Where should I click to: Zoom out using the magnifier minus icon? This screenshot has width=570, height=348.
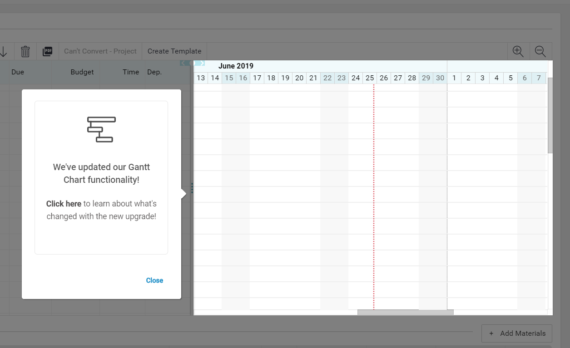click(x=540, y=51)
